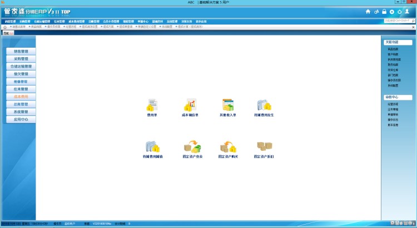Open 单据中心 in the top menu bar

coord(143,21)
